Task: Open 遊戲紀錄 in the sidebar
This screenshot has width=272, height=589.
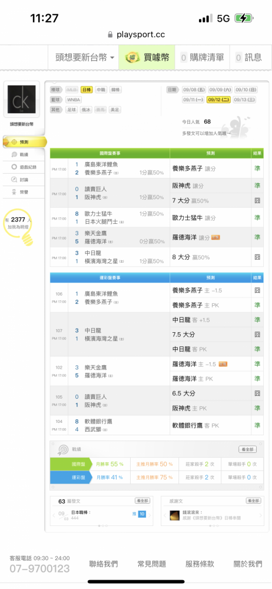Action: 24,167
